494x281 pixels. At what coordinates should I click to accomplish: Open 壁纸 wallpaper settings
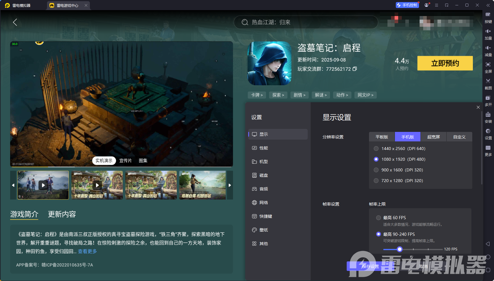(x=262, y=230)
